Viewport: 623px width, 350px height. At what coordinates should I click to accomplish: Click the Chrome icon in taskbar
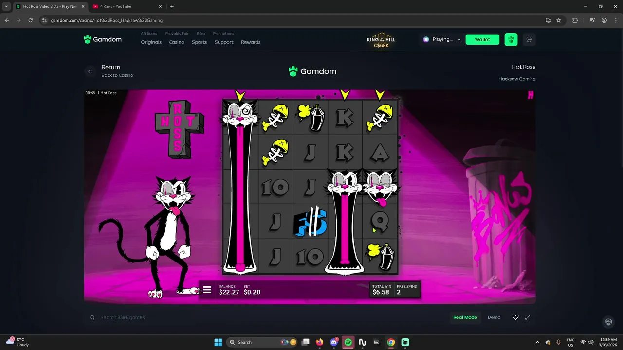(x=391, y=342)
